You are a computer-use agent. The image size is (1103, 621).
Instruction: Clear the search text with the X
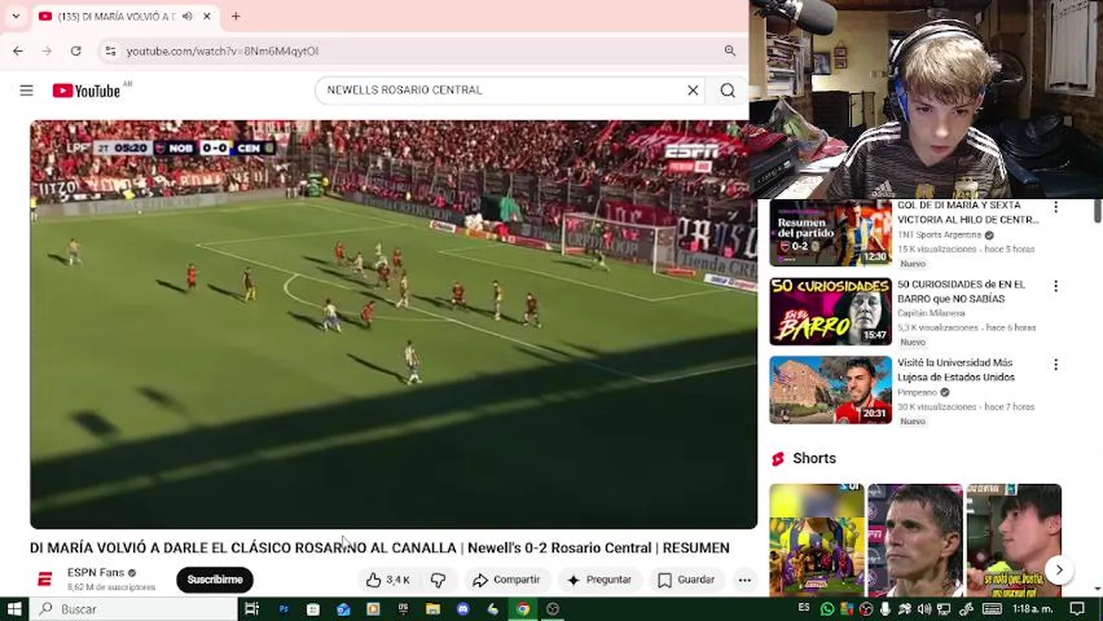click(692, 90)
